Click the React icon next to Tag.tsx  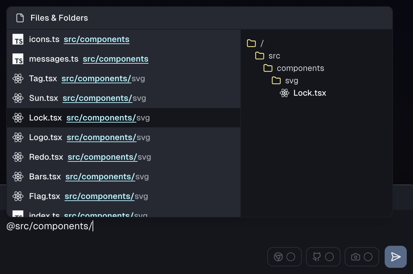point(18,79)
